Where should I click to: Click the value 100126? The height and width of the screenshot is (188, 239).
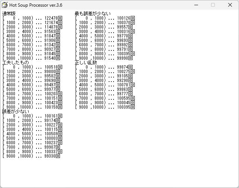124,18
